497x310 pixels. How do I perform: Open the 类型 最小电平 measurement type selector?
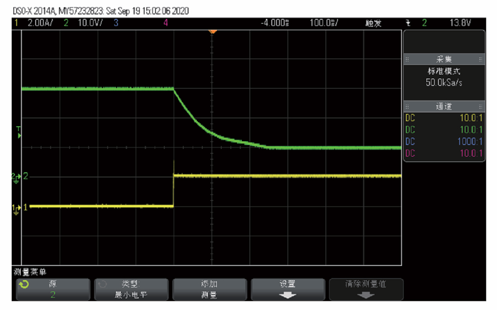pos(131,289)
